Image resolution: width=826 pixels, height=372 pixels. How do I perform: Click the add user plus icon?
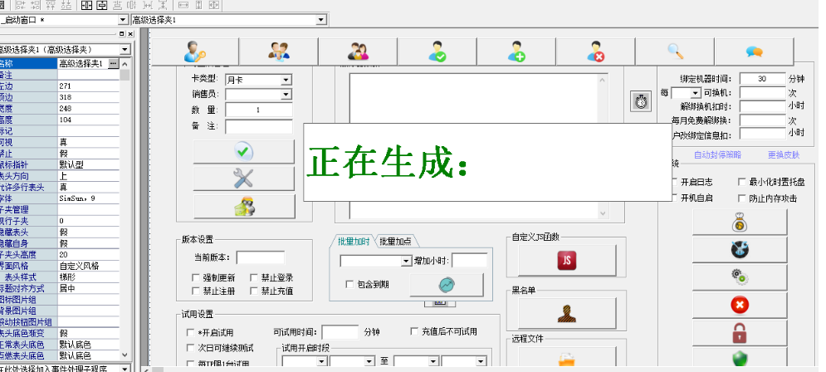pos(516,51)
